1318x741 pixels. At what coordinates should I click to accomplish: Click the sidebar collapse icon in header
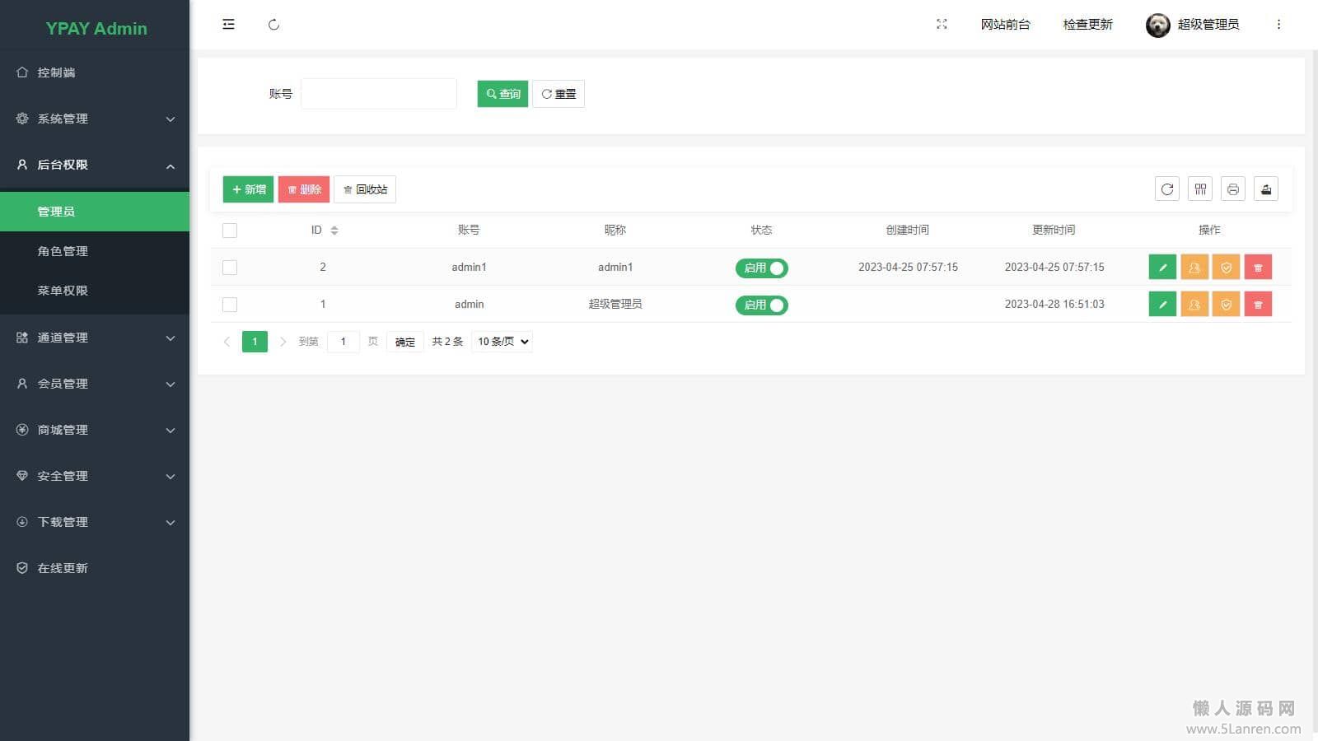click(x=228, y=25)
